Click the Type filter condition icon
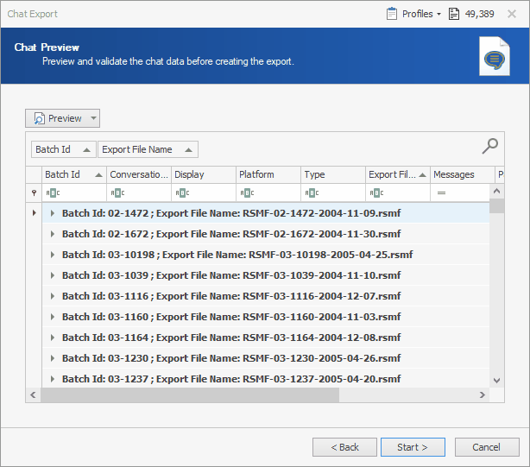This screenshot has height=467, width=530. tap(312, 193)
